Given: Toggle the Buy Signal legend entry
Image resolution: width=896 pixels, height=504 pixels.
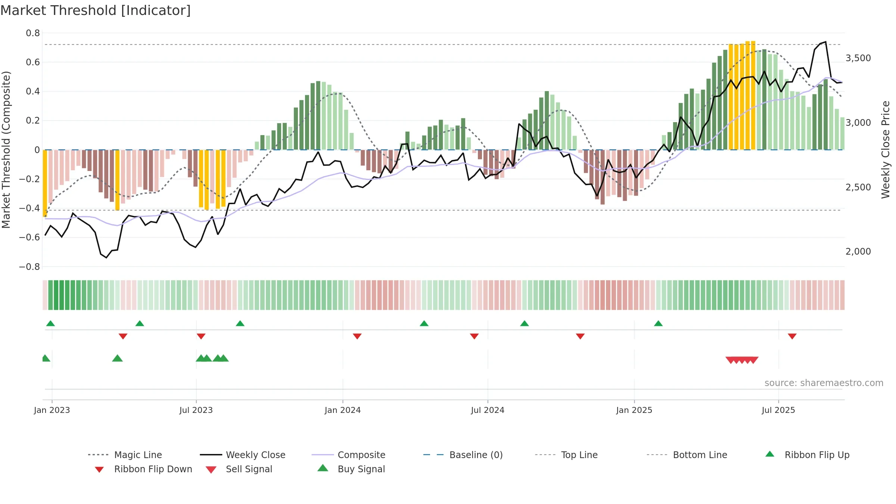Looking at the screenshot, I should click(x=351, y=469).
